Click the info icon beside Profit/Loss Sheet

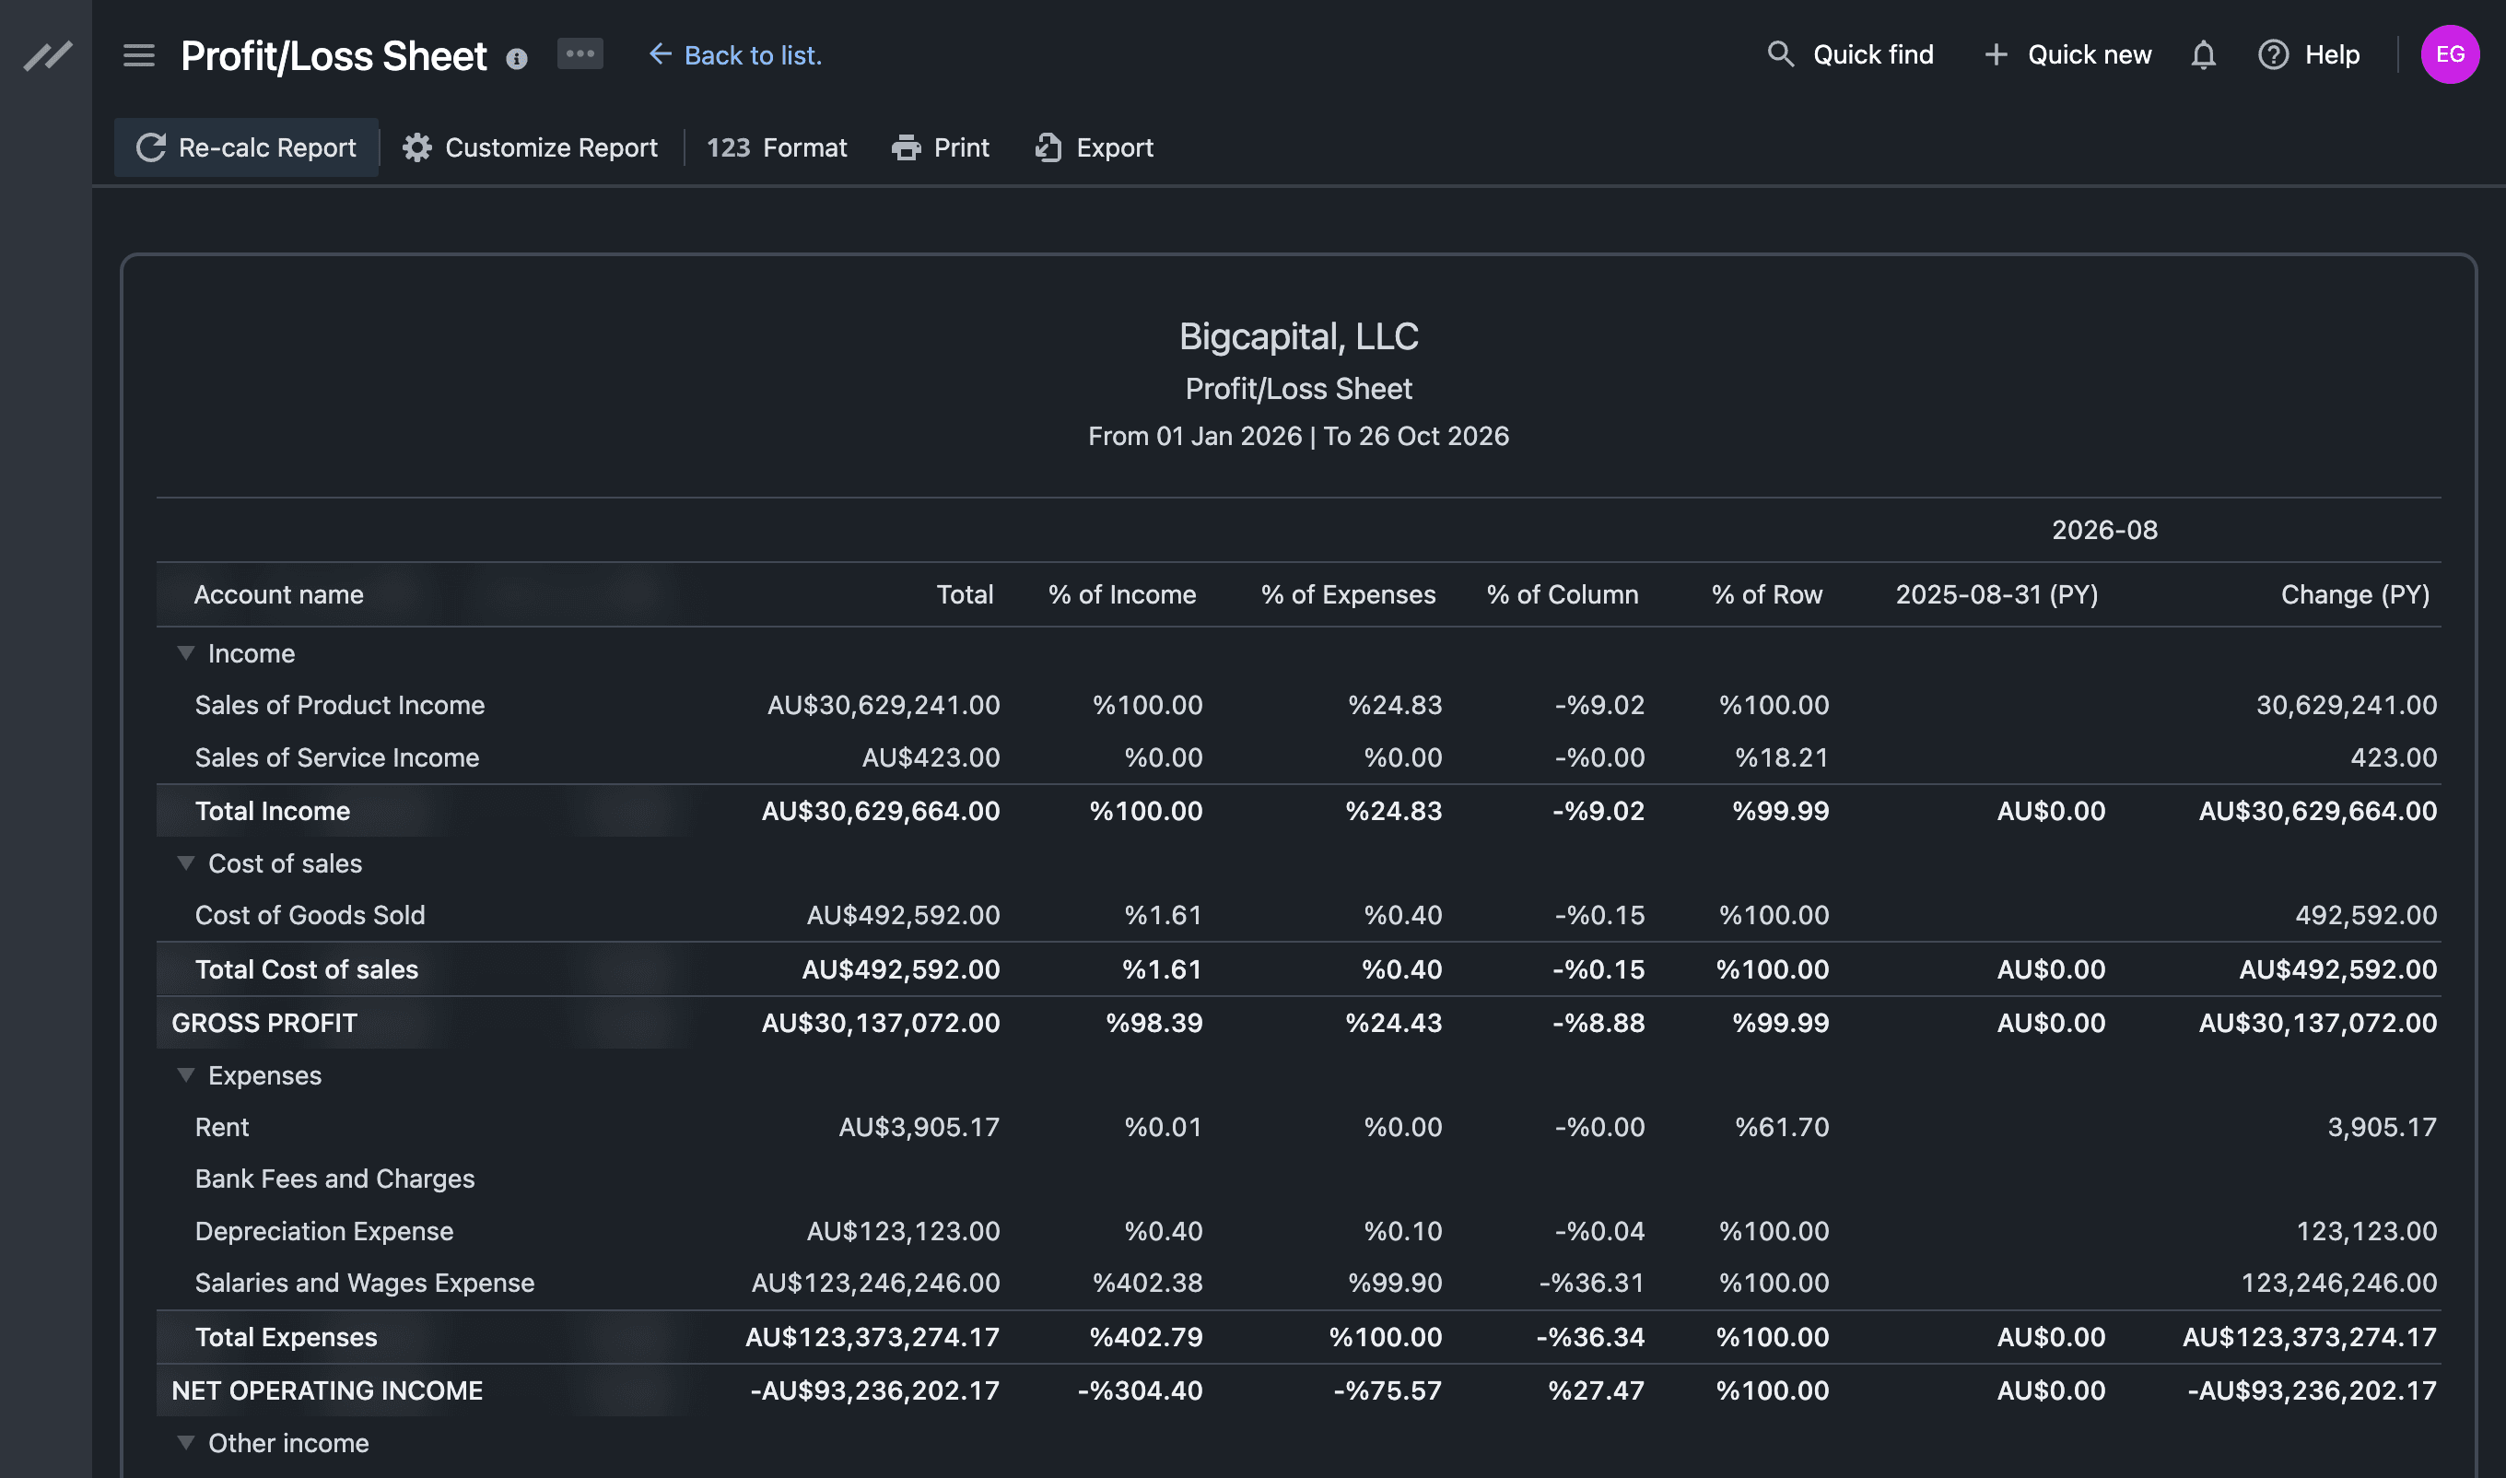(516, 59)
